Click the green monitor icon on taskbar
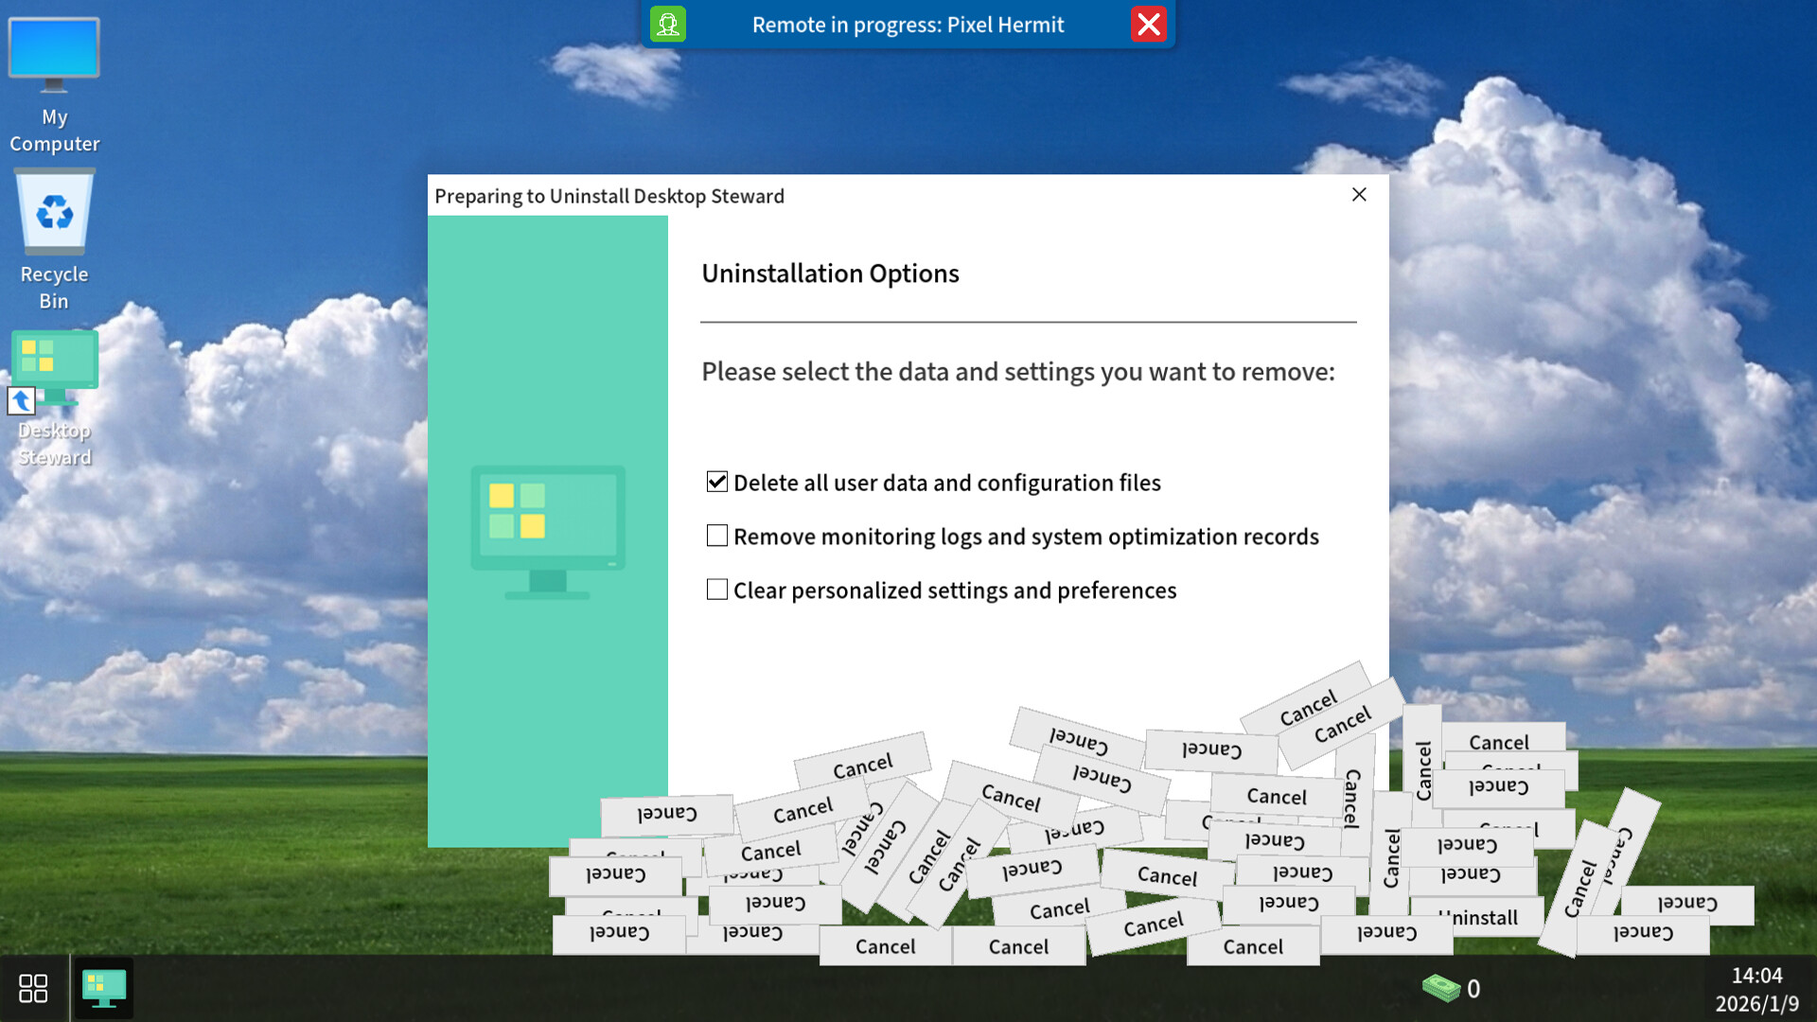The image size is (1817, 1022). (104, 988)
